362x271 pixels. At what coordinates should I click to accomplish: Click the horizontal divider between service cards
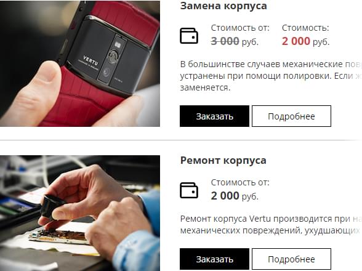181,140
